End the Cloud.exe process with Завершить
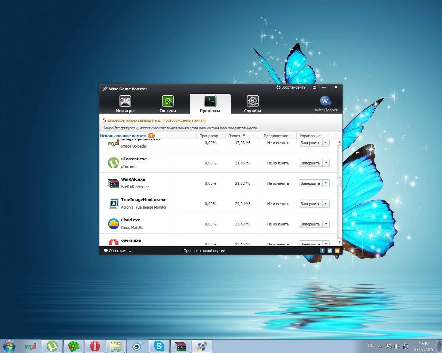 [x=310, y=224]
